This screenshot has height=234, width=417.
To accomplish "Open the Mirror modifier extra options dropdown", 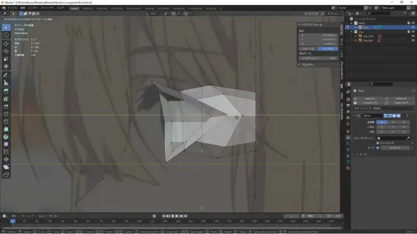I will point(403,115).
